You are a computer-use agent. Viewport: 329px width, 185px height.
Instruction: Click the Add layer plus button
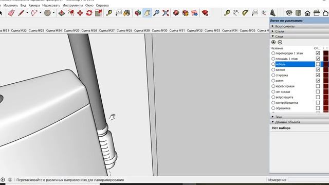coord(273,42)
